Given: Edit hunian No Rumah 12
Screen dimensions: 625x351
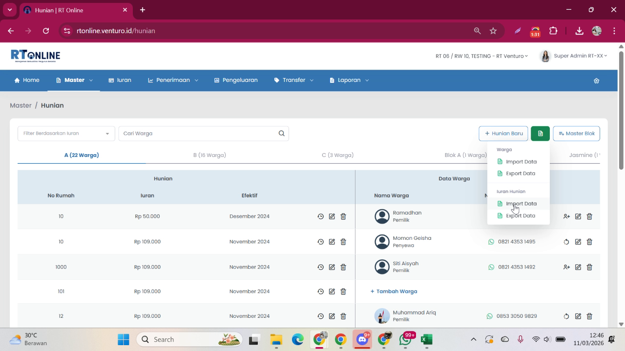Looking at the screenshot, I should click(332, 316).
